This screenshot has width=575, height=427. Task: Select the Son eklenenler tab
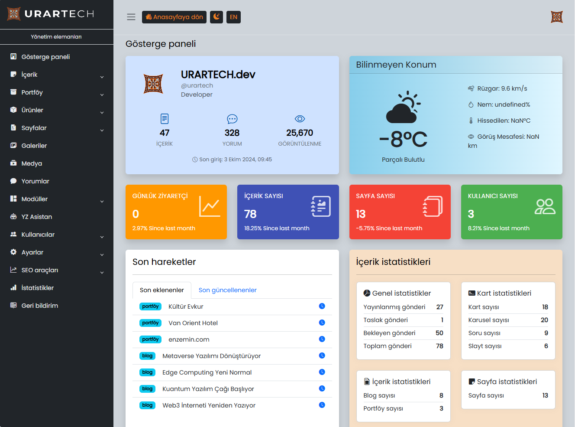tap(162, 290)
